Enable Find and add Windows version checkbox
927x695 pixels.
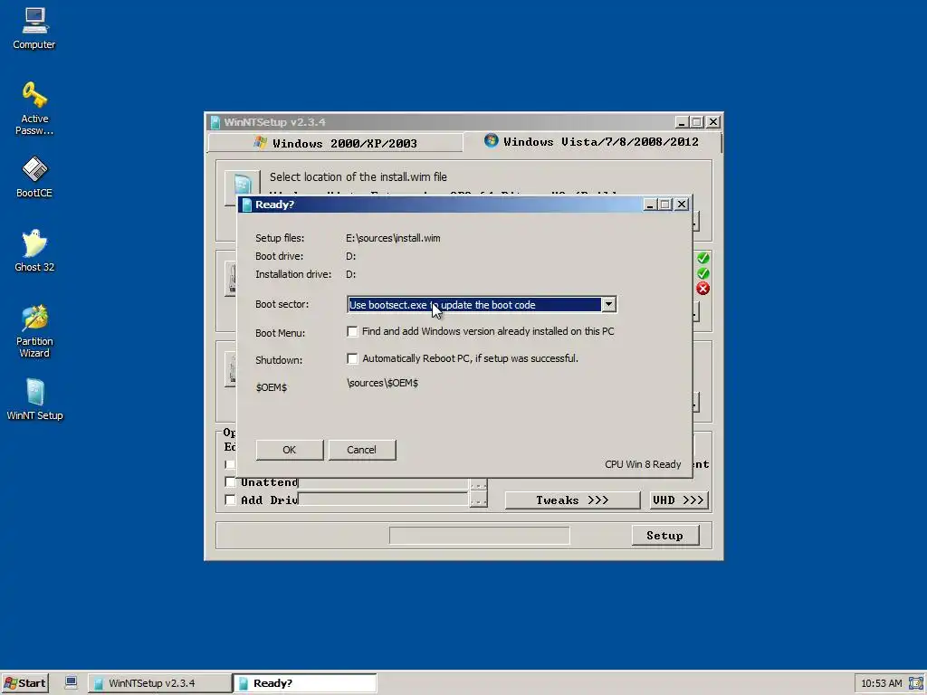352,331
